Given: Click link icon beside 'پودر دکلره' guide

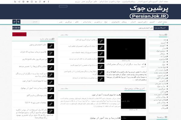Looking at the screenshot, I should 51,111.
